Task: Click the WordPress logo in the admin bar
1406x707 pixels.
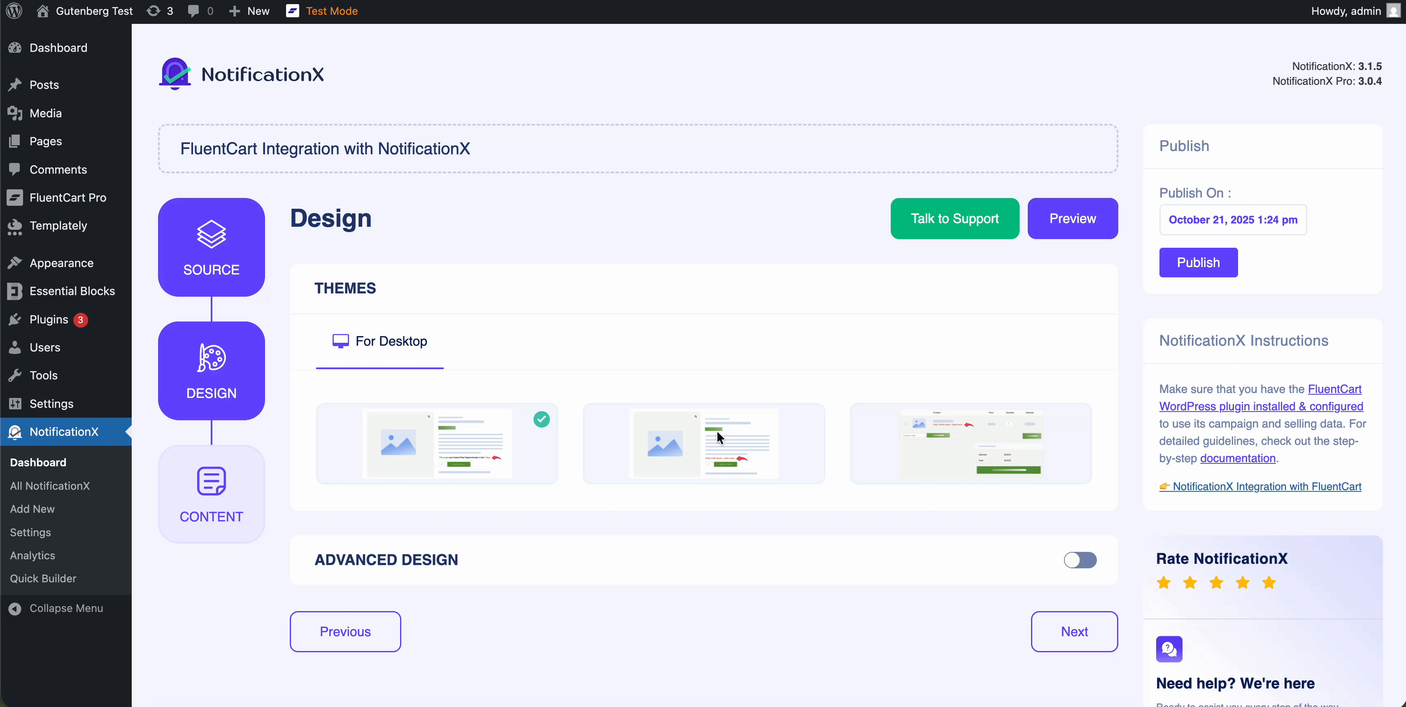Action: (x=14, y=10)
